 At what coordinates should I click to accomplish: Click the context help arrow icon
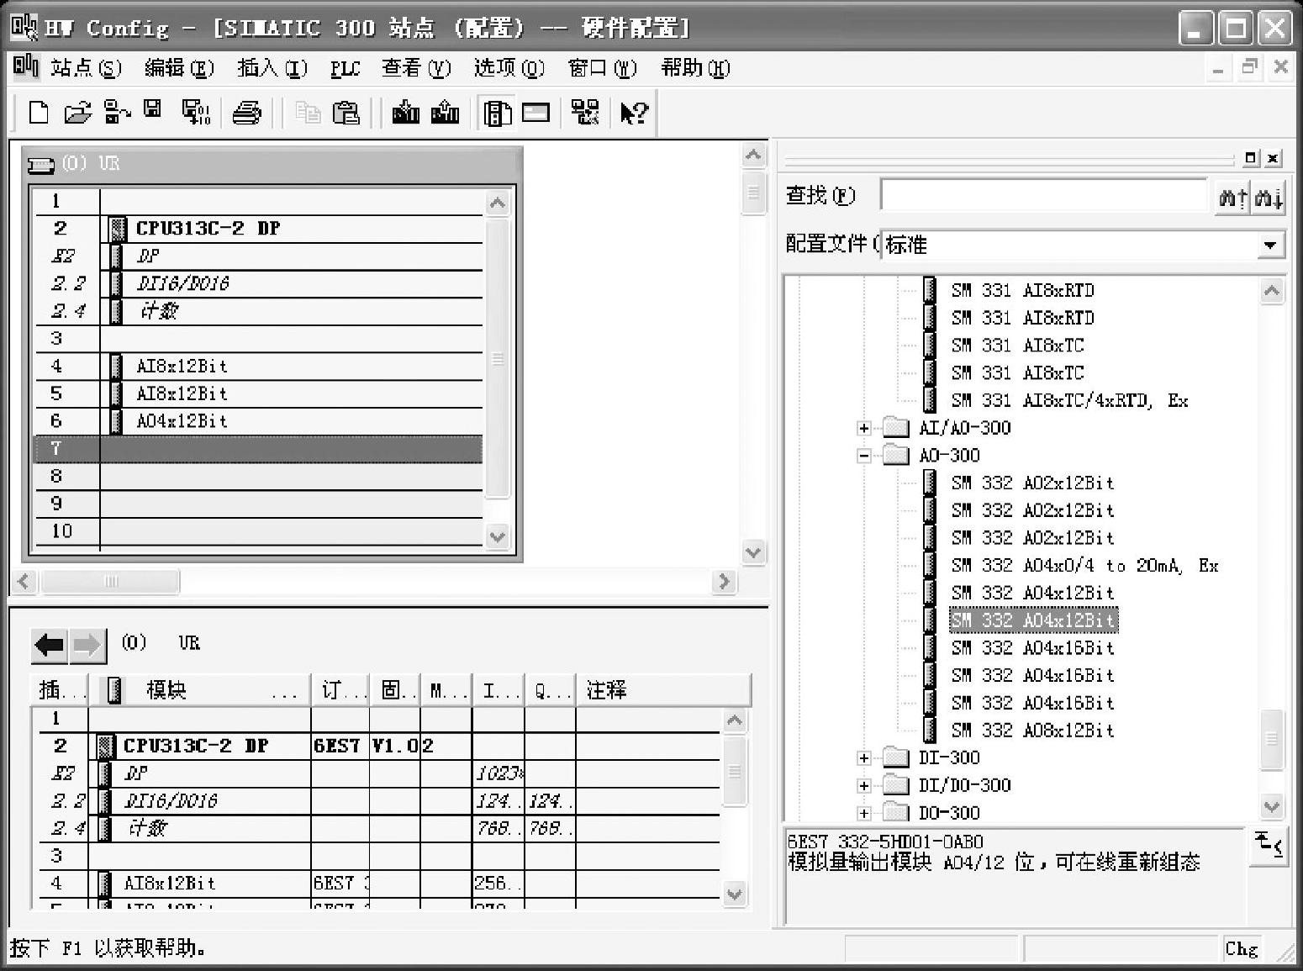click(634, 113)
